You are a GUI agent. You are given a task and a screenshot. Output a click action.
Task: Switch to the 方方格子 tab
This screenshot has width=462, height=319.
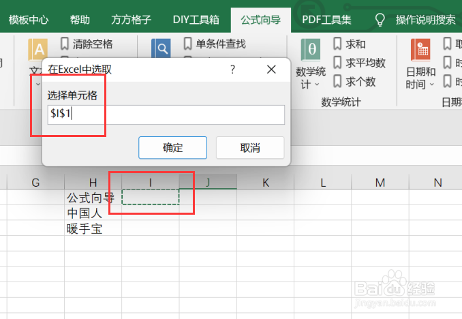point(131,20)
